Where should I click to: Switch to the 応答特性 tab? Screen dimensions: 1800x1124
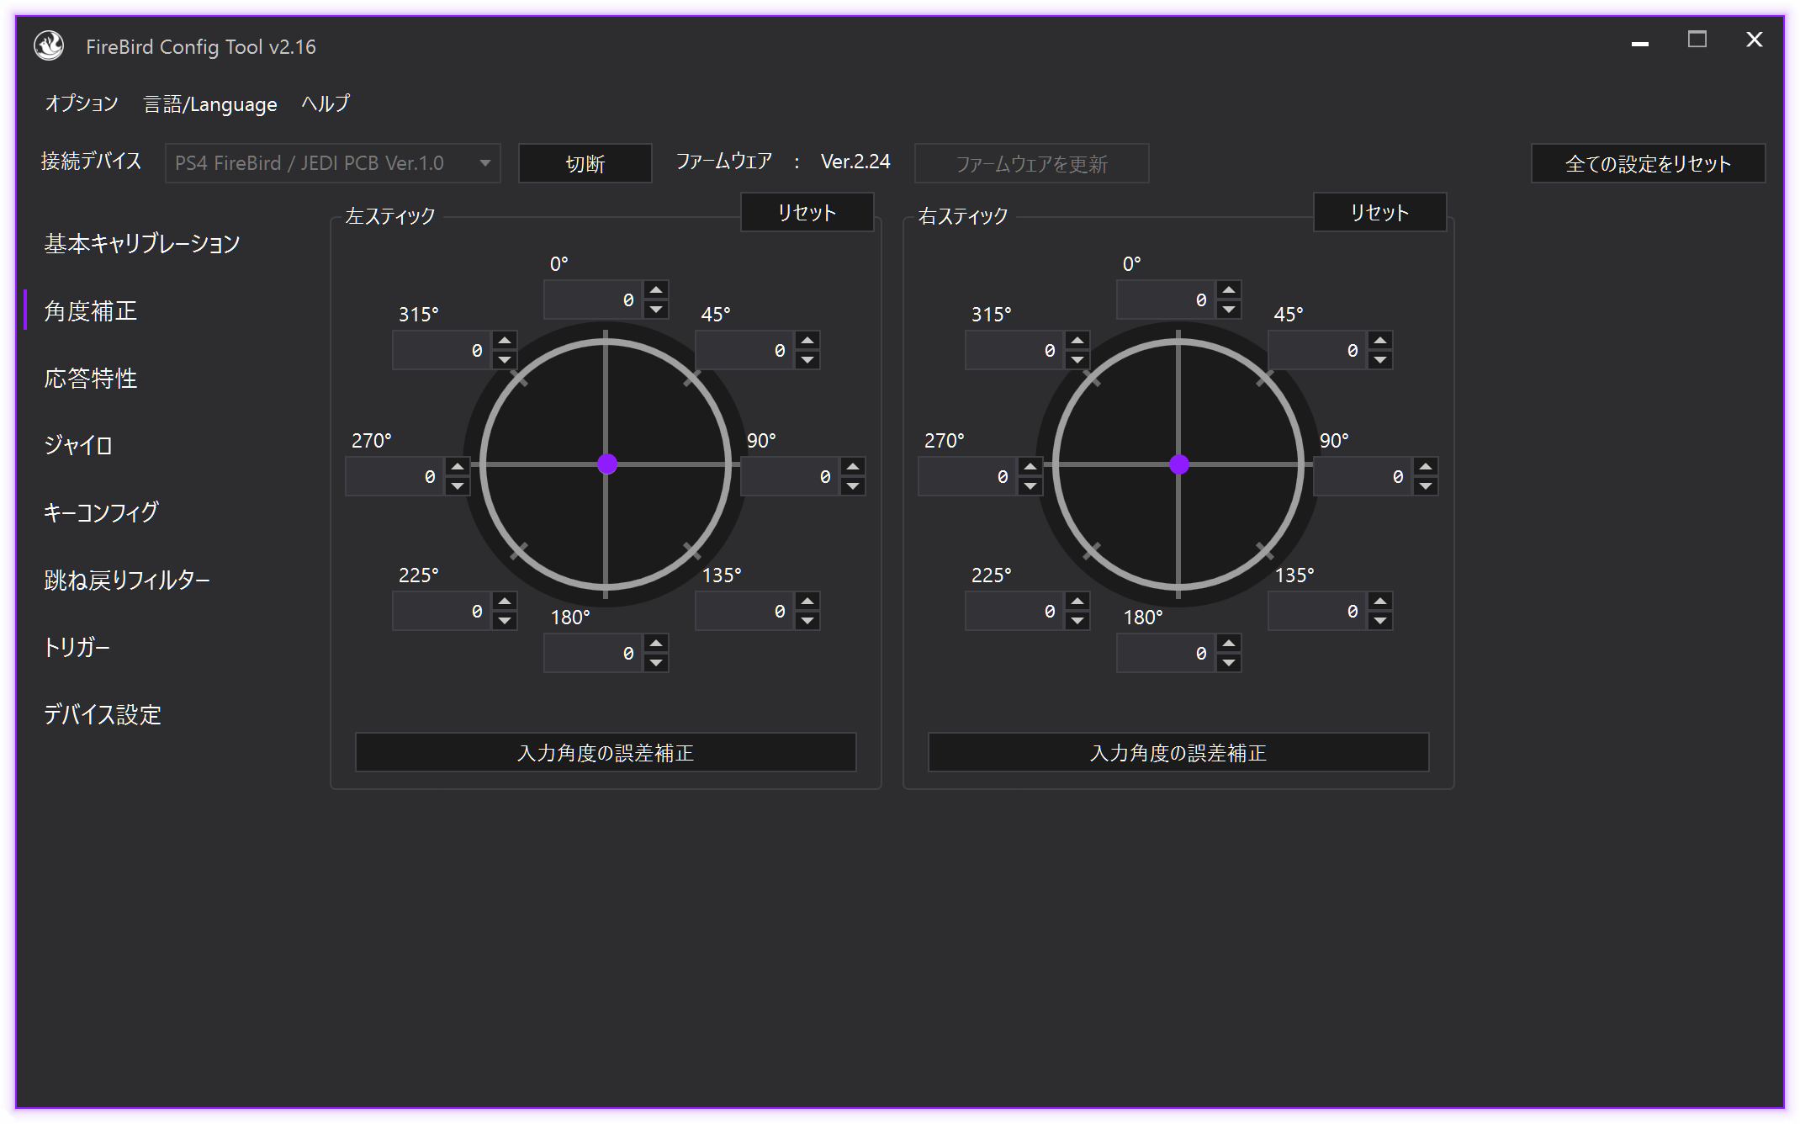click(x=91, y=379)
